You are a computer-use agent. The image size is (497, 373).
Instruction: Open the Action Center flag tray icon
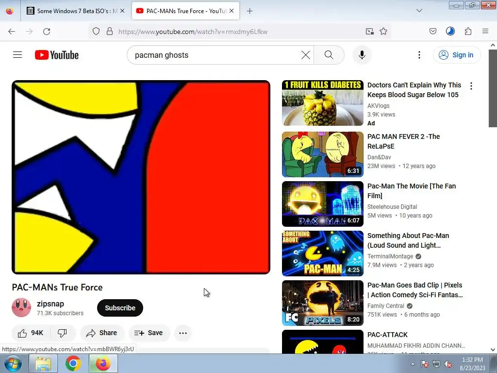(x=425, y=364)
